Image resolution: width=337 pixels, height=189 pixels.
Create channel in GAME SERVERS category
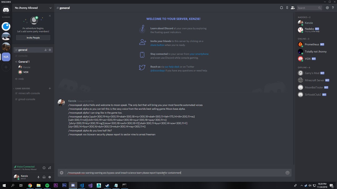[x=50, y=88]
